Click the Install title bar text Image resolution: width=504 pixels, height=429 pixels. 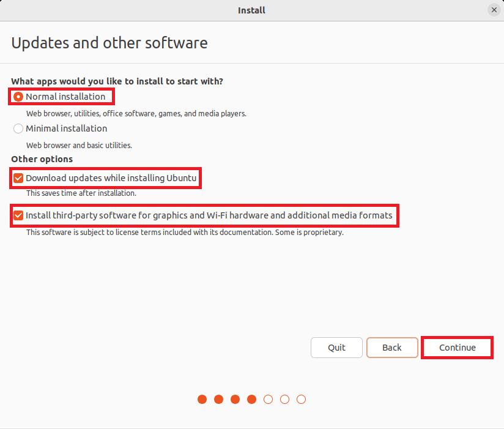point(251,10)
